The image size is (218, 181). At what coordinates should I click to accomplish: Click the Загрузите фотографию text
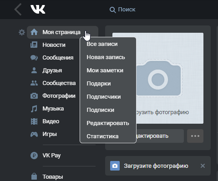pyautogui.click(x=156, y=166)
